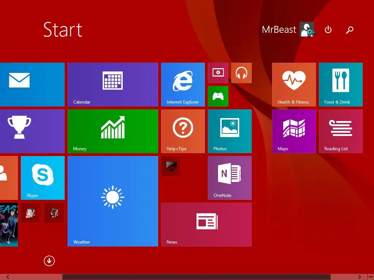The width and height of the screenshot is (374, 280).
Task: Open the small tile right of the artwork tile
Action: tap(31, 213)
